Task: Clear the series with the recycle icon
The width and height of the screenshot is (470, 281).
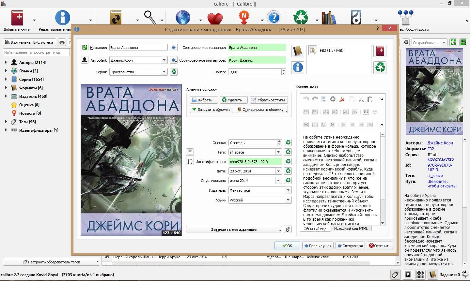Action: coord(174,72)
